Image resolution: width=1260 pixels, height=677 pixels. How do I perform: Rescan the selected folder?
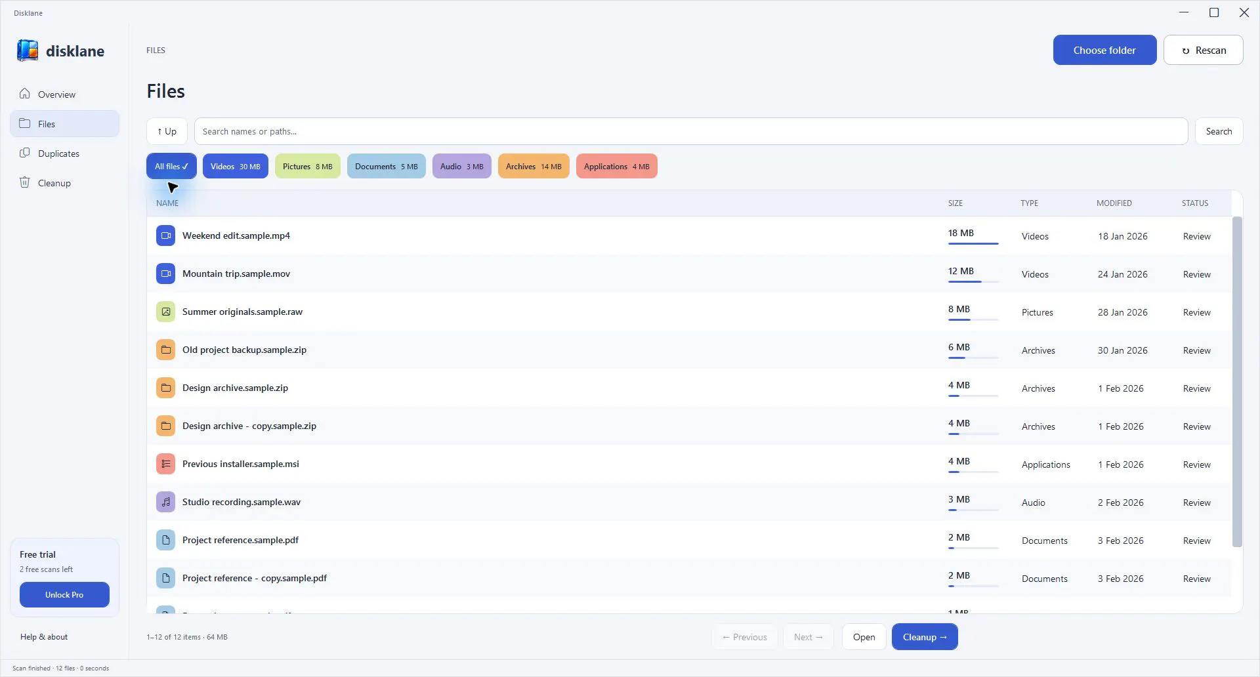[x=1203, y=50]
